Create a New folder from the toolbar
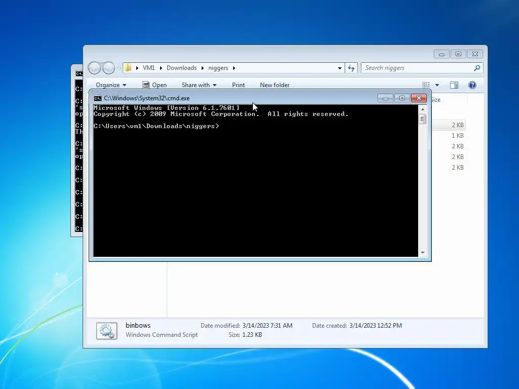Screen dimensions: 519x389 point(275,85)
